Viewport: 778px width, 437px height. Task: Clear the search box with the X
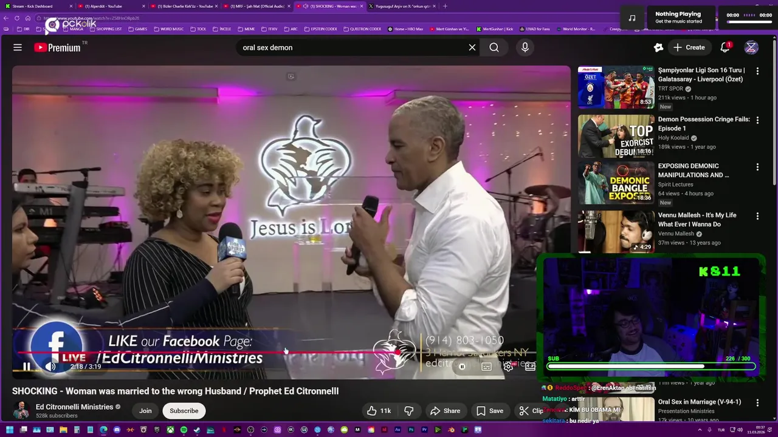tap(472, 47)
